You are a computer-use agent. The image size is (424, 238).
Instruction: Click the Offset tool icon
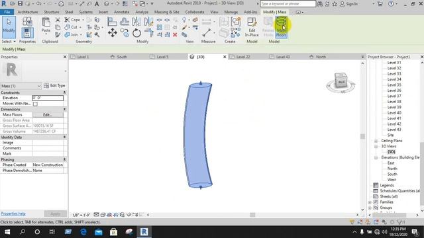pyautogui.click(x=125, y=21)
